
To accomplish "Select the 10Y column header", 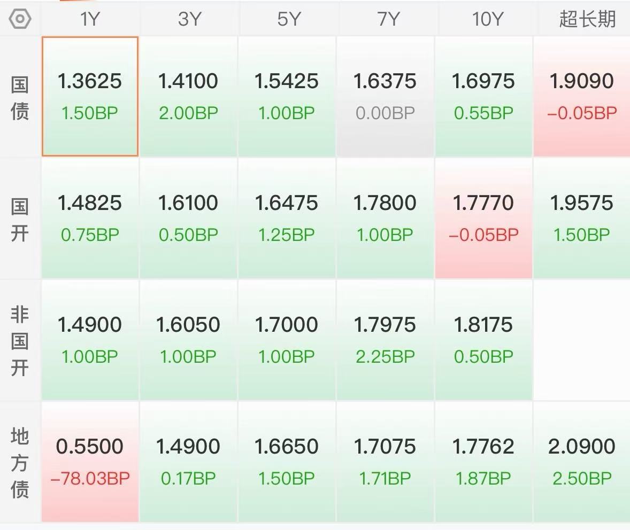I will [487, 19].
